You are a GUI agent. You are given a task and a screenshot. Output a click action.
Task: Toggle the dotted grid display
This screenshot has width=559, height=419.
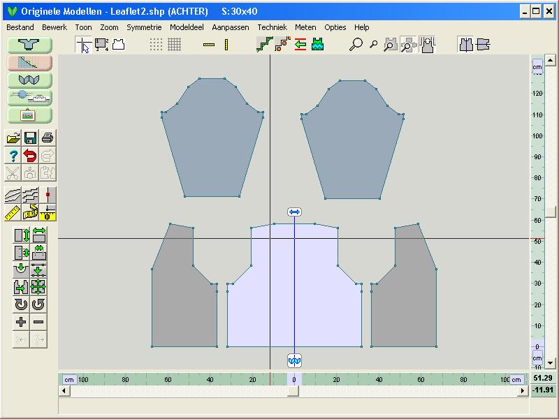click(x=157, y=45)
